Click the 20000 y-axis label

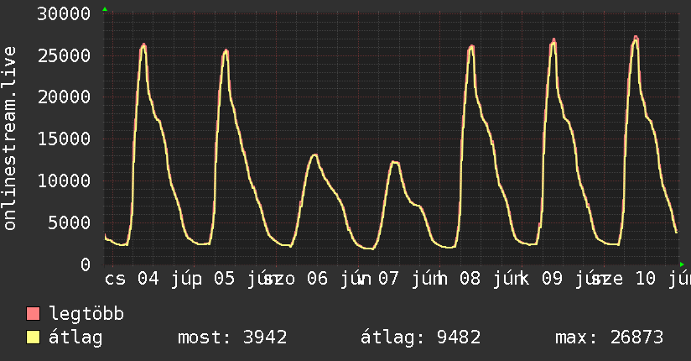64,97
